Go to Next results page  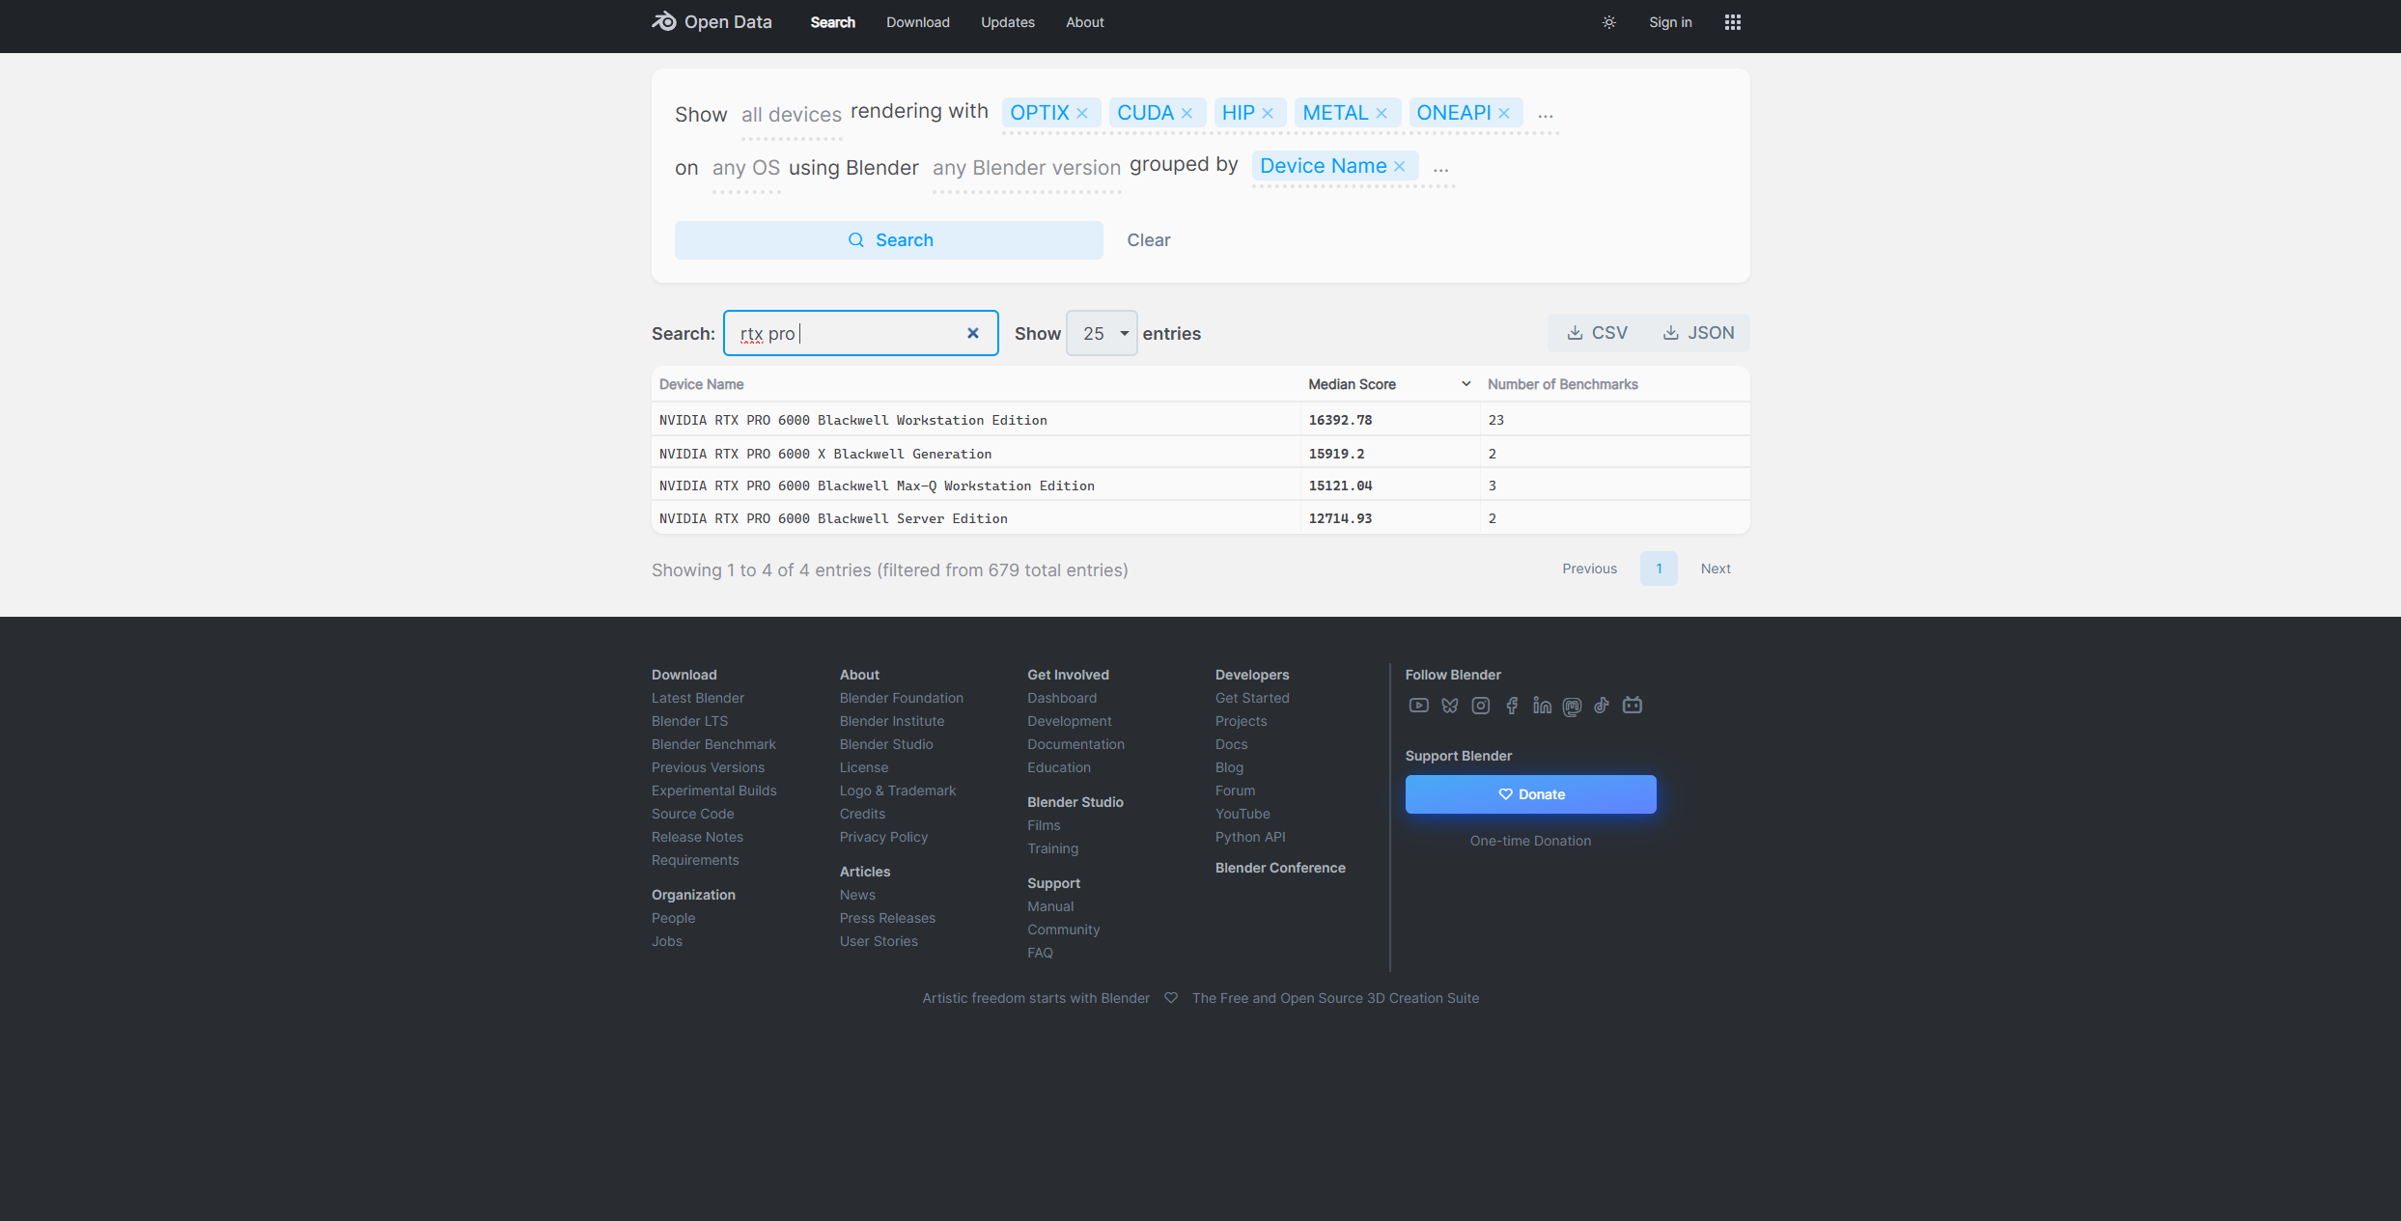(x=1716, y=569)
